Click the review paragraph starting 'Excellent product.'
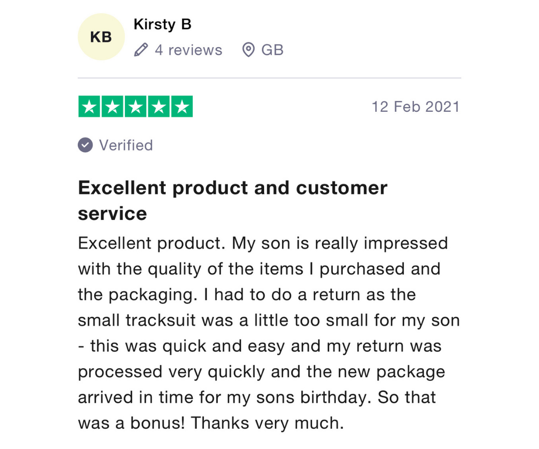539x449 pixels. coord(269,333)
